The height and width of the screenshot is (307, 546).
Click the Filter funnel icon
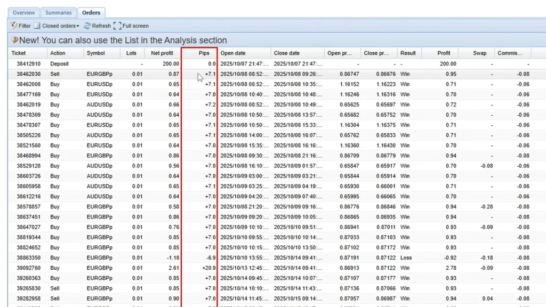[14, 26]
